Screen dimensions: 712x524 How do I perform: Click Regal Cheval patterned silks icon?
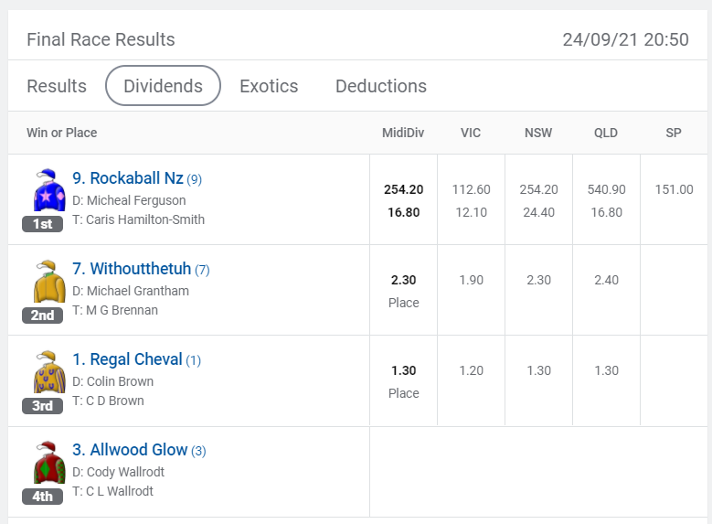coord(49,371)
